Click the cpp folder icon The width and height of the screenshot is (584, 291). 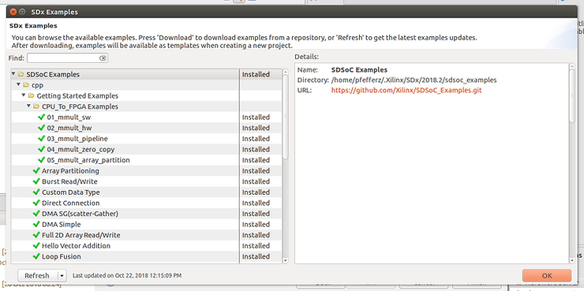[26, 85]
